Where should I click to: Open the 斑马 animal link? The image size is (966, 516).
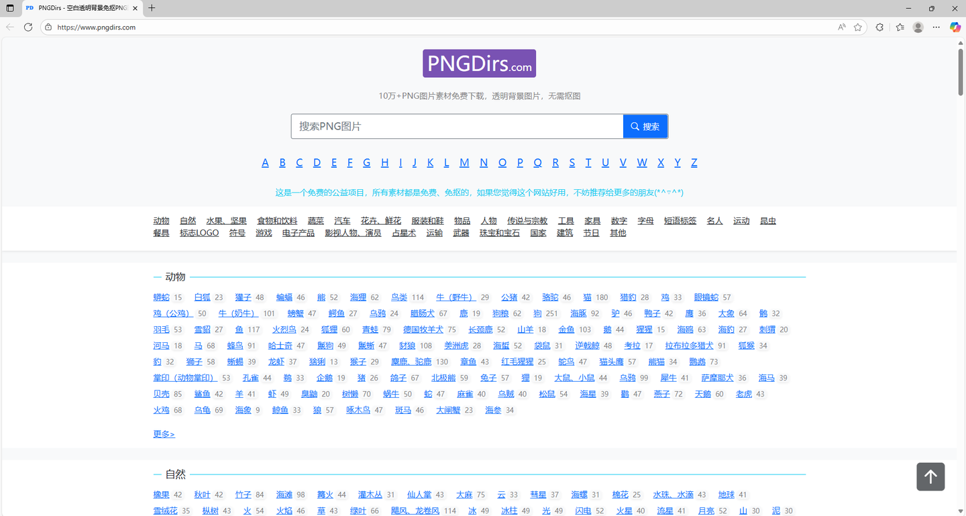403,410
